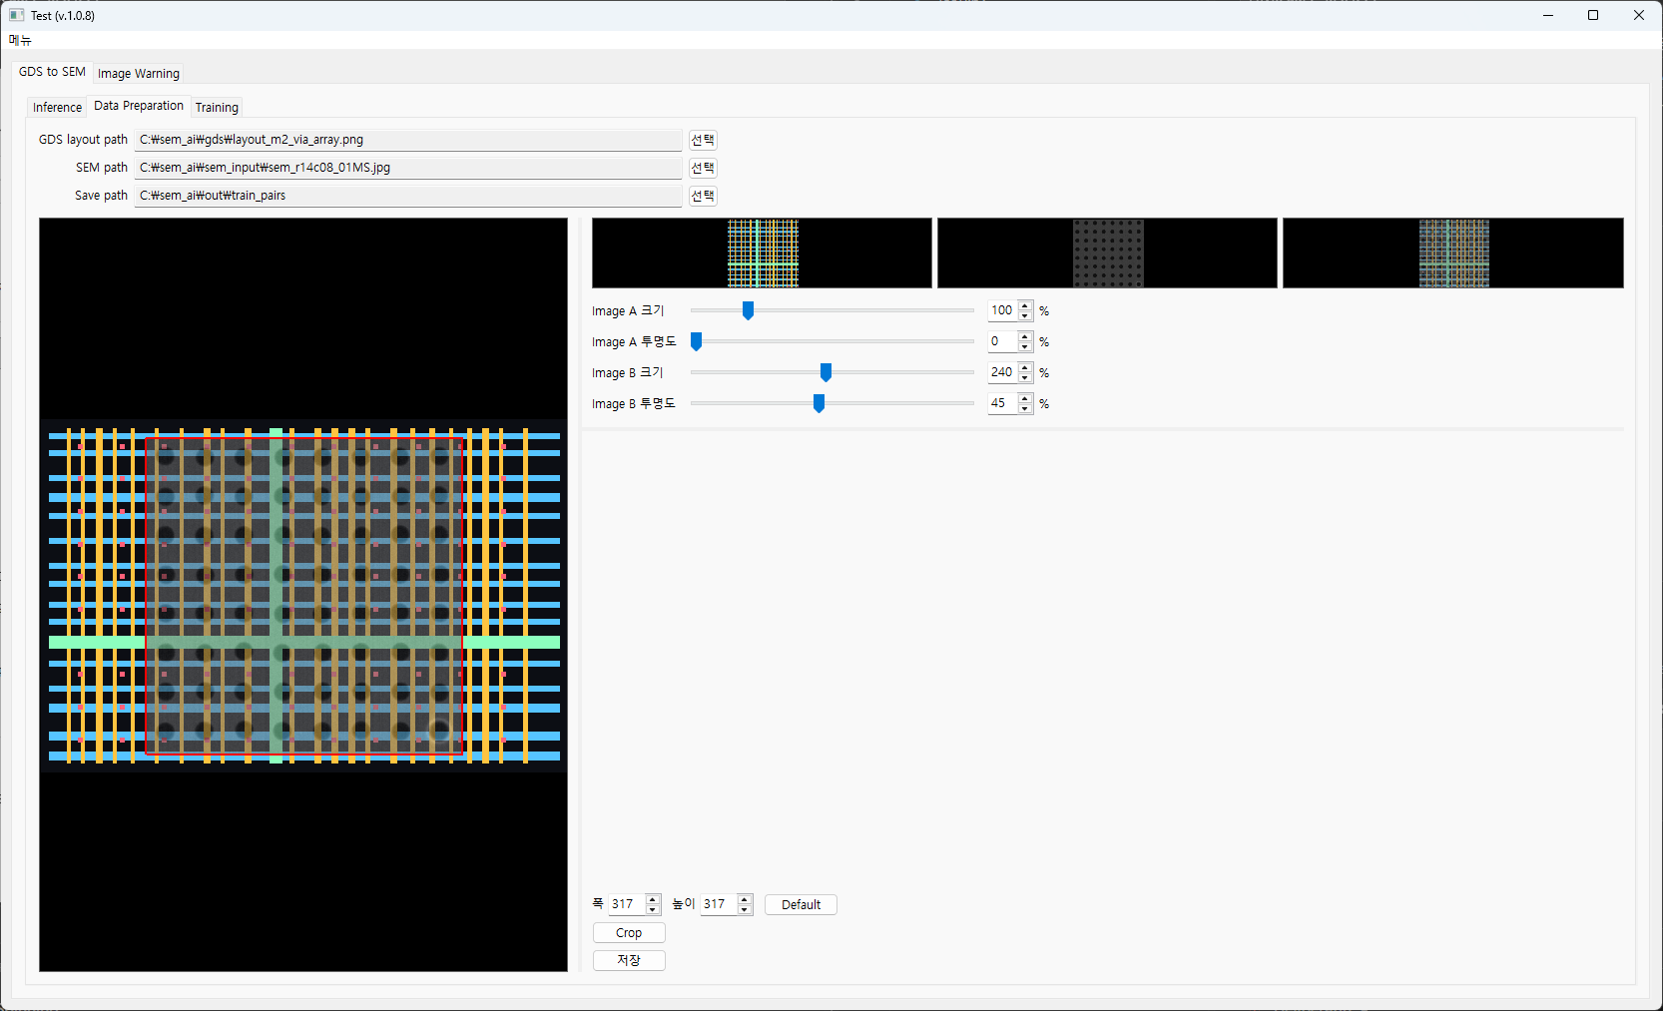Decrease 높이 height with down arrow
Screen dimensions: 1663x1011
point(745,909)
